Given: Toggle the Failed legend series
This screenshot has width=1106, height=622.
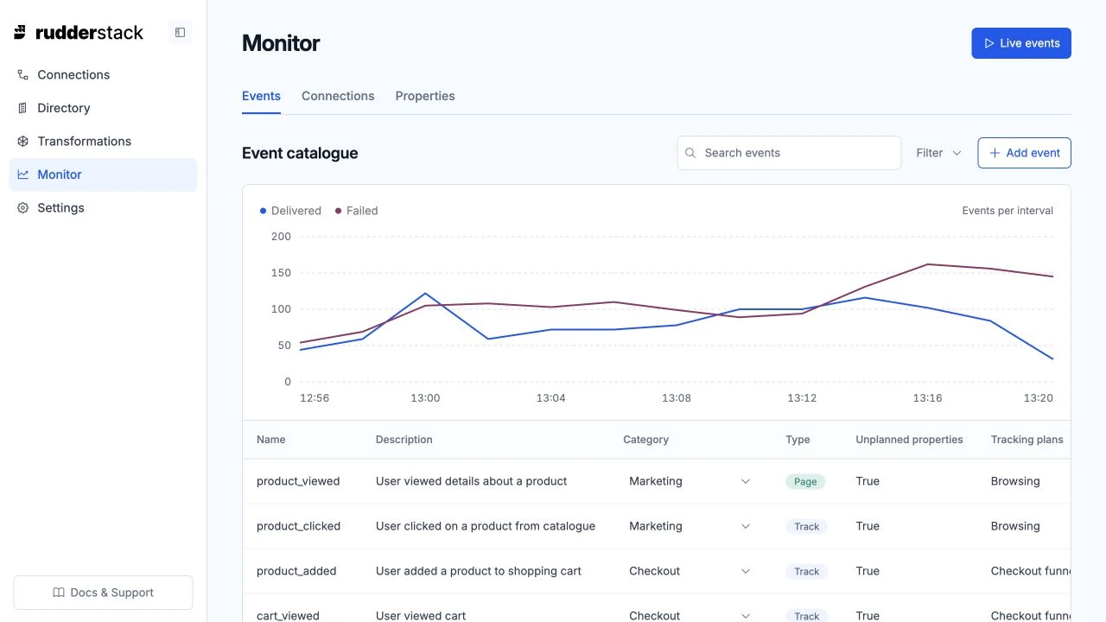Looking at the screenshot, I should coord(357,211).
